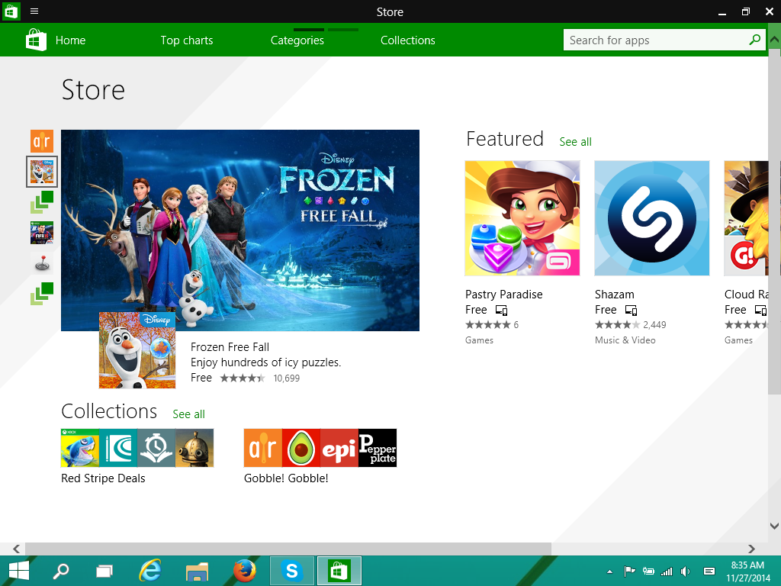781x586 pixels.
Task: Go to the Home tab
Action: click(x=70, y=40)
